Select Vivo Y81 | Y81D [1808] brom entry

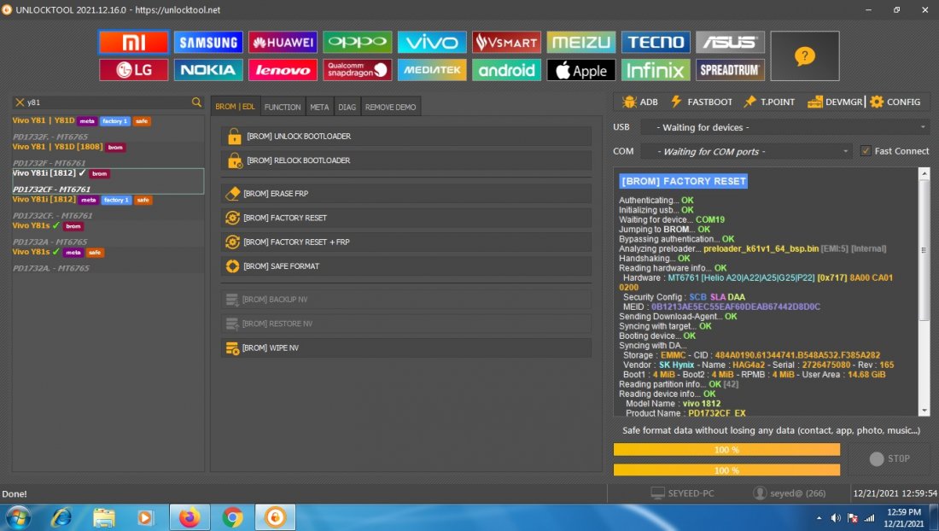pyautogui.click(x=108, y=155)
